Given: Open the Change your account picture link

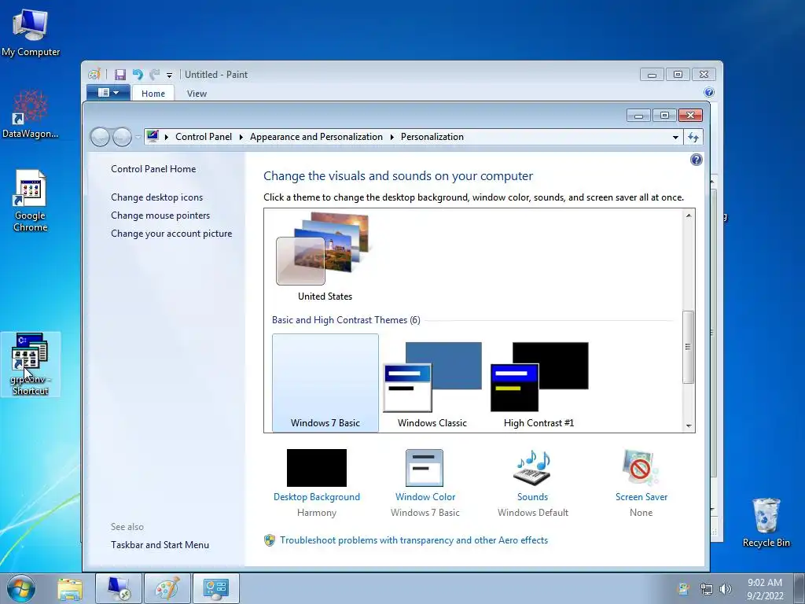Looking at the screenshot, I should click(x=171, y=234).
